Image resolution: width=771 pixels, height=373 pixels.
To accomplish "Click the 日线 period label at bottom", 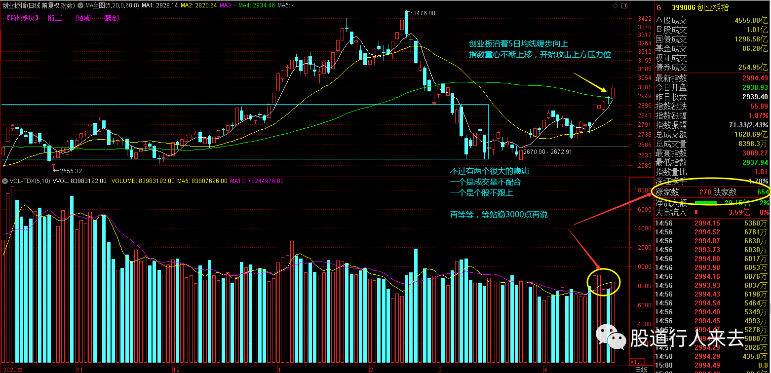I will coord(641,369).
